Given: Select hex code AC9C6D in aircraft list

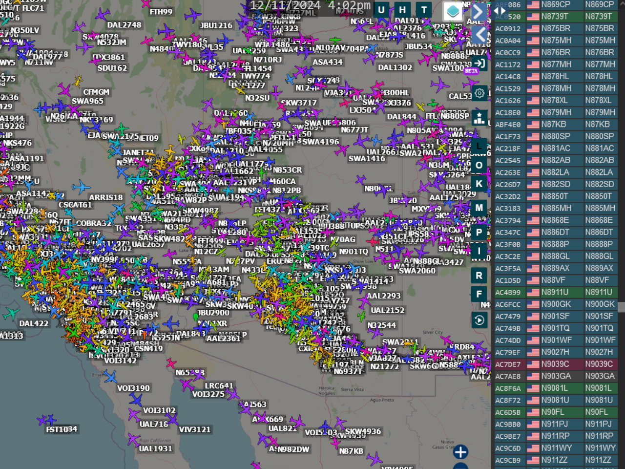Looking at the screenshot, I should point(508,448).
